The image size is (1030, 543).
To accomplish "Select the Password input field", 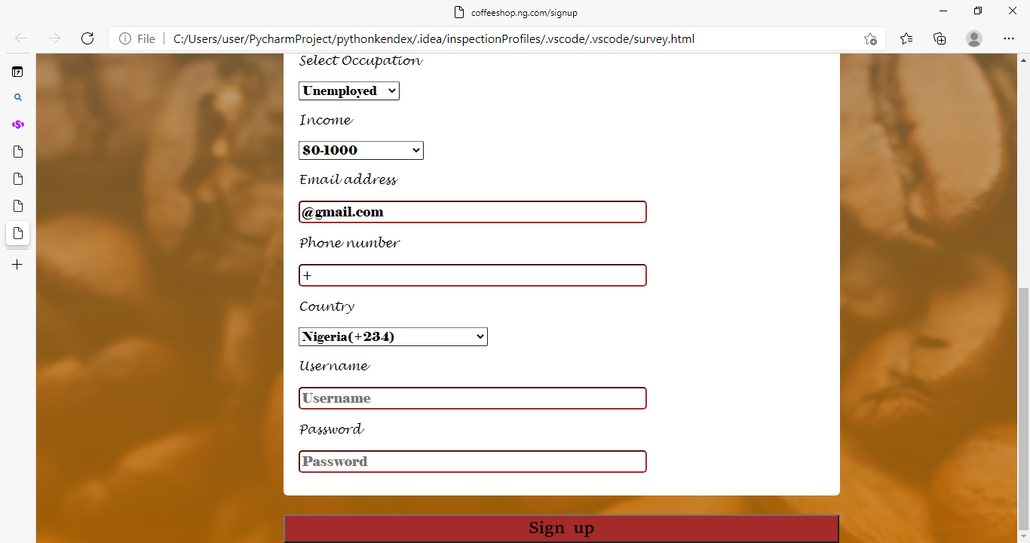I will [472, 462].
